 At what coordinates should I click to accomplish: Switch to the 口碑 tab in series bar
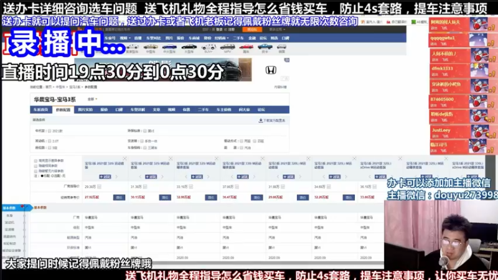pyautogui.click(x=119, y=110)
